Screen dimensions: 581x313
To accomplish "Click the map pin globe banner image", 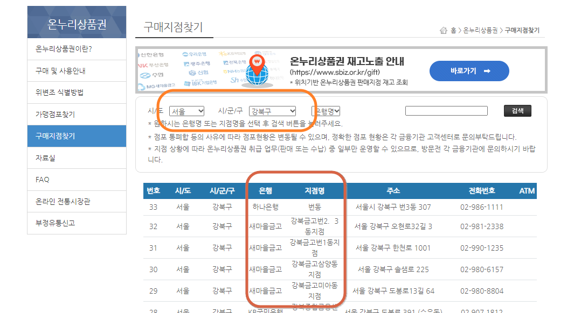I will tap(257, 70).
